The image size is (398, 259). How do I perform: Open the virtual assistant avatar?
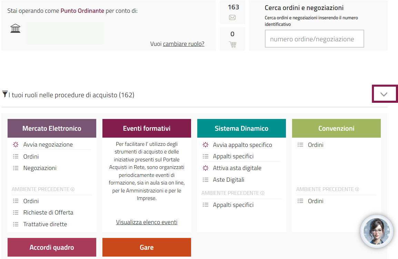376,232
